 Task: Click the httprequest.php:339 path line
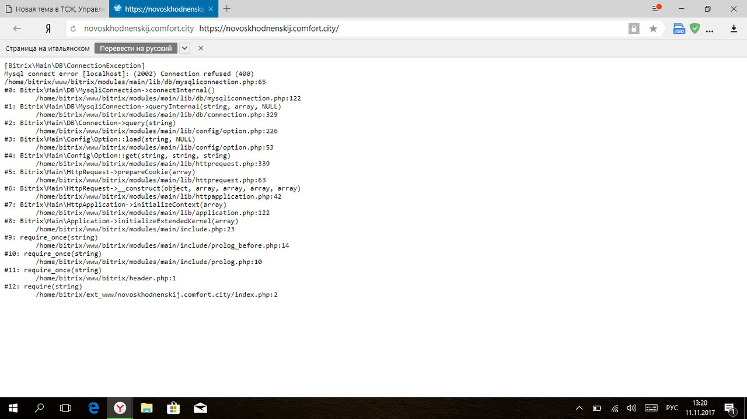(152, 164)
